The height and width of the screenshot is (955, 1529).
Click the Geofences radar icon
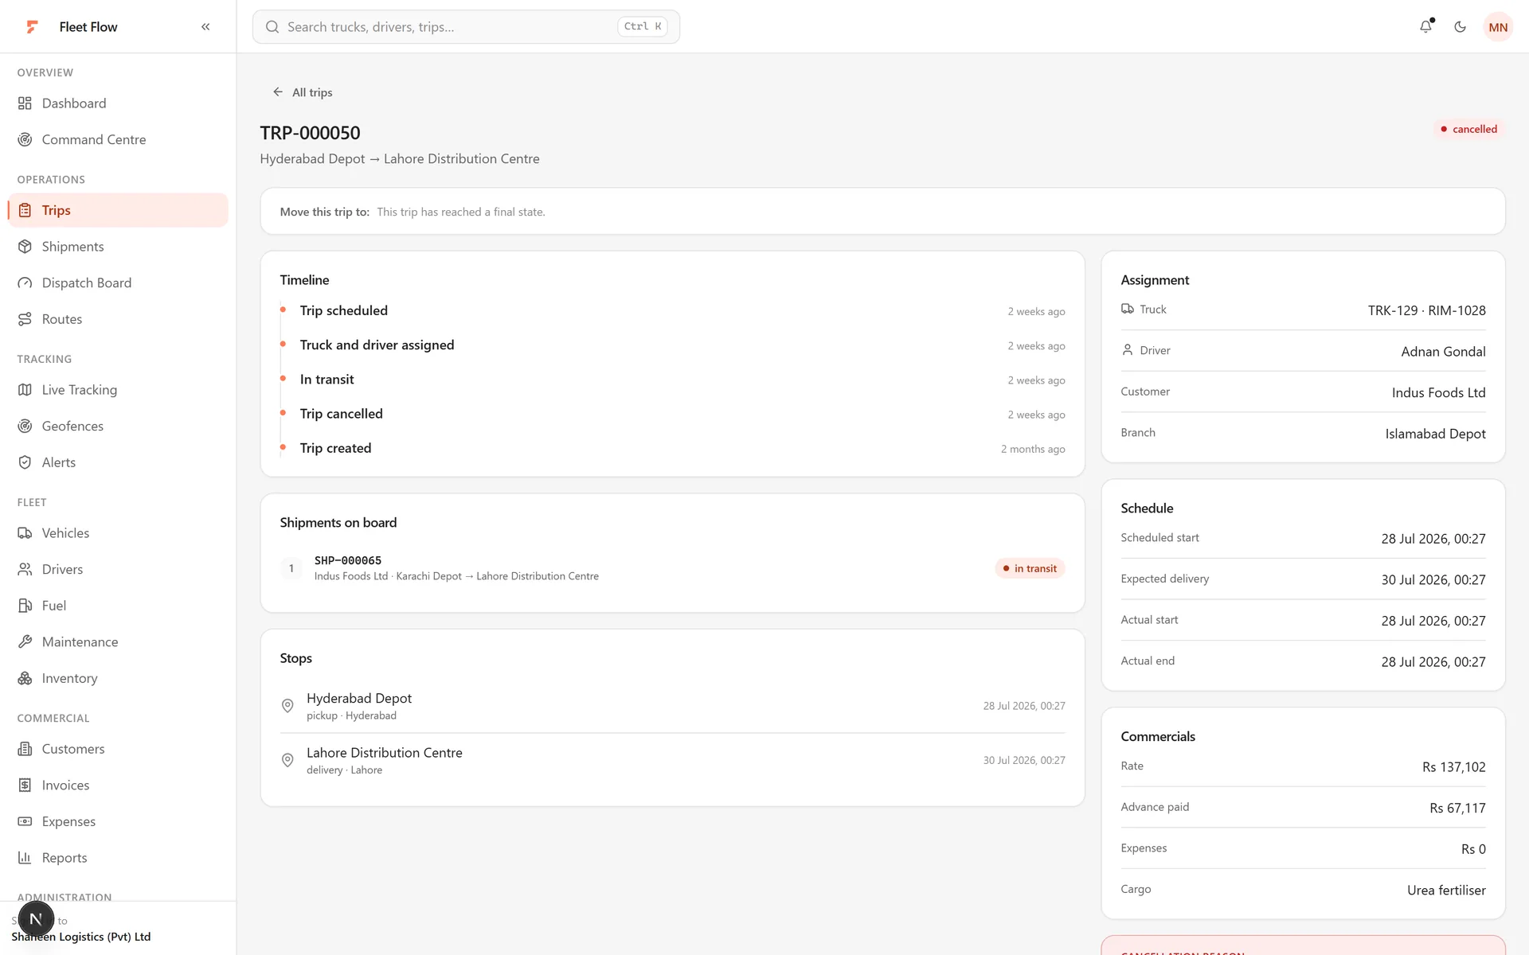click(x=25, y=427)
